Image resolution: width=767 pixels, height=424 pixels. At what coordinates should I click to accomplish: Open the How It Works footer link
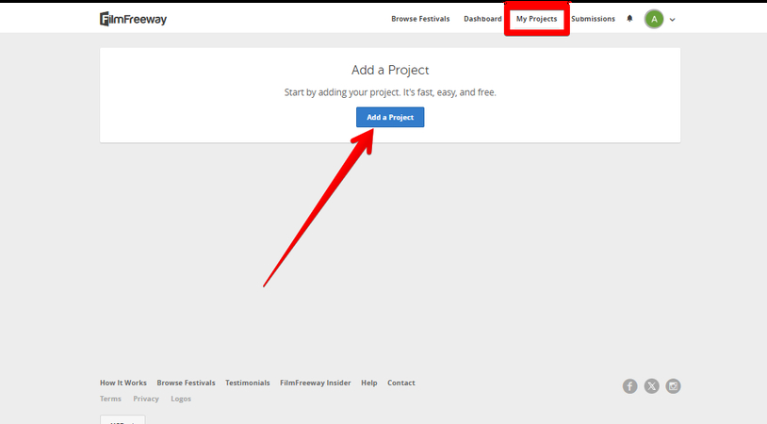123,383
